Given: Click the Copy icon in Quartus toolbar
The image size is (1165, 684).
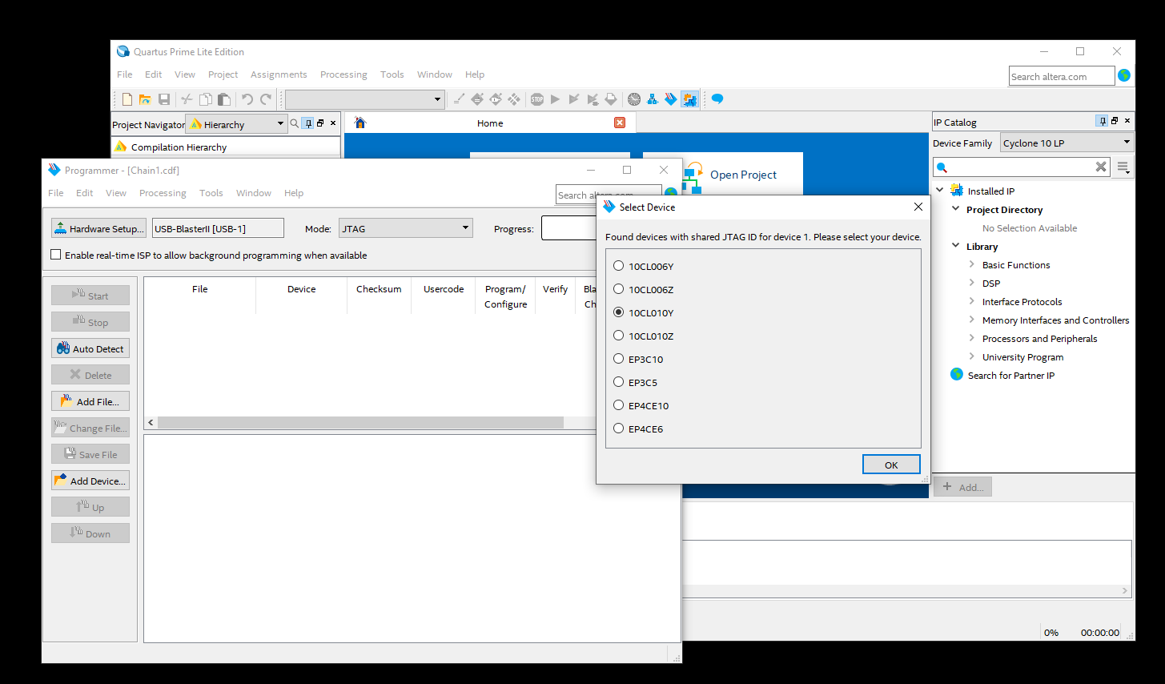Looking at the screenshot, I should click(206, 99).
